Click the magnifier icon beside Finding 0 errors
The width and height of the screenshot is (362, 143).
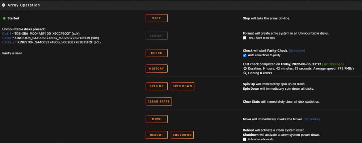(x=245, y=73)
